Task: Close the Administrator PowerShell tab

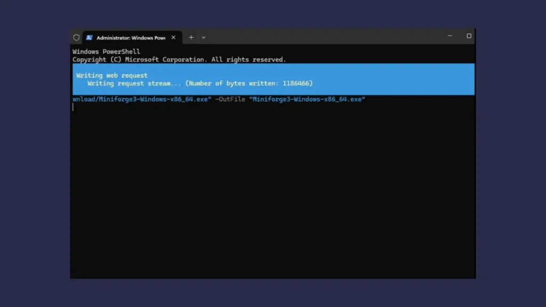Action: pos(173,37)
